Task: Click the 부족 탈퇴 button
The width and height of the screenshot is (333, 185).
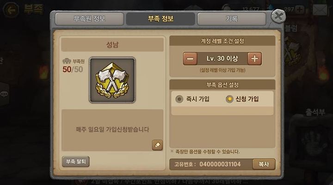Action: coord(75,161)
